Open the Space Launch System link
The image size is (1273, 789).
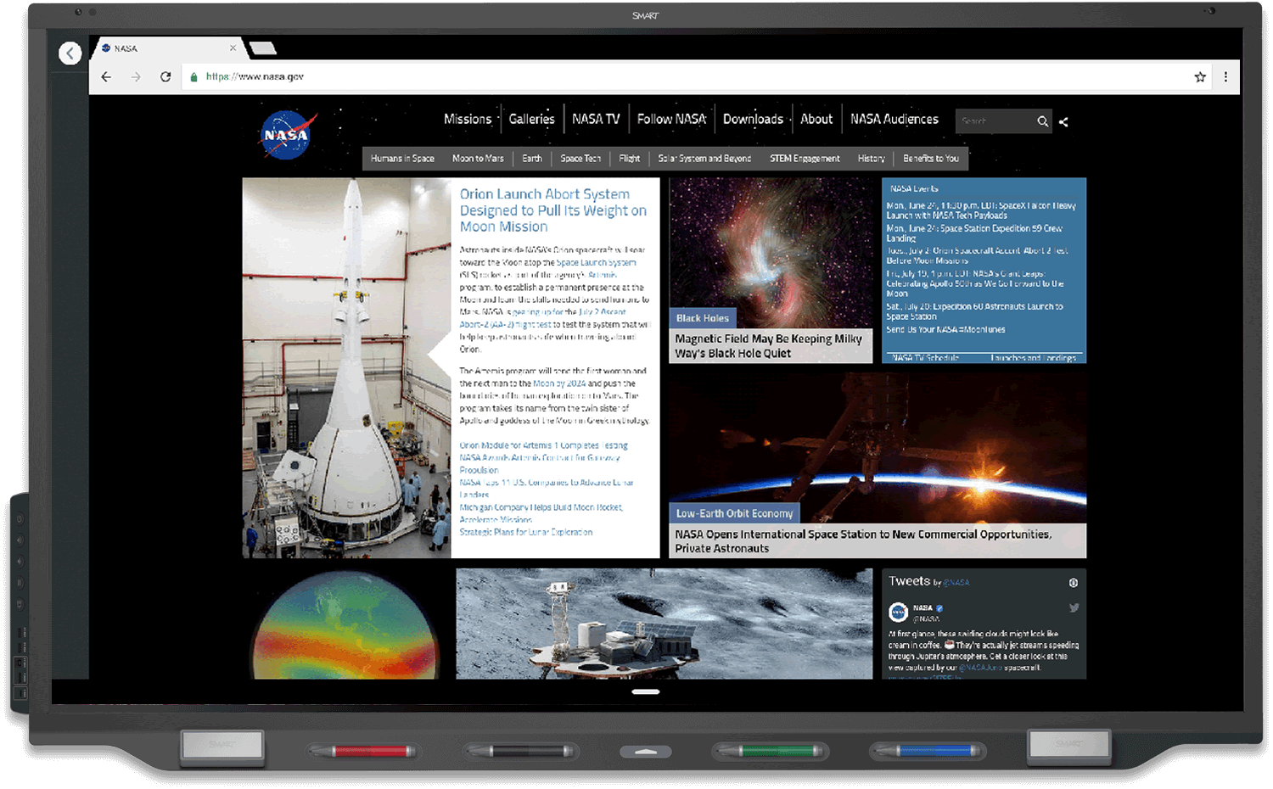[x=596, y=263]
